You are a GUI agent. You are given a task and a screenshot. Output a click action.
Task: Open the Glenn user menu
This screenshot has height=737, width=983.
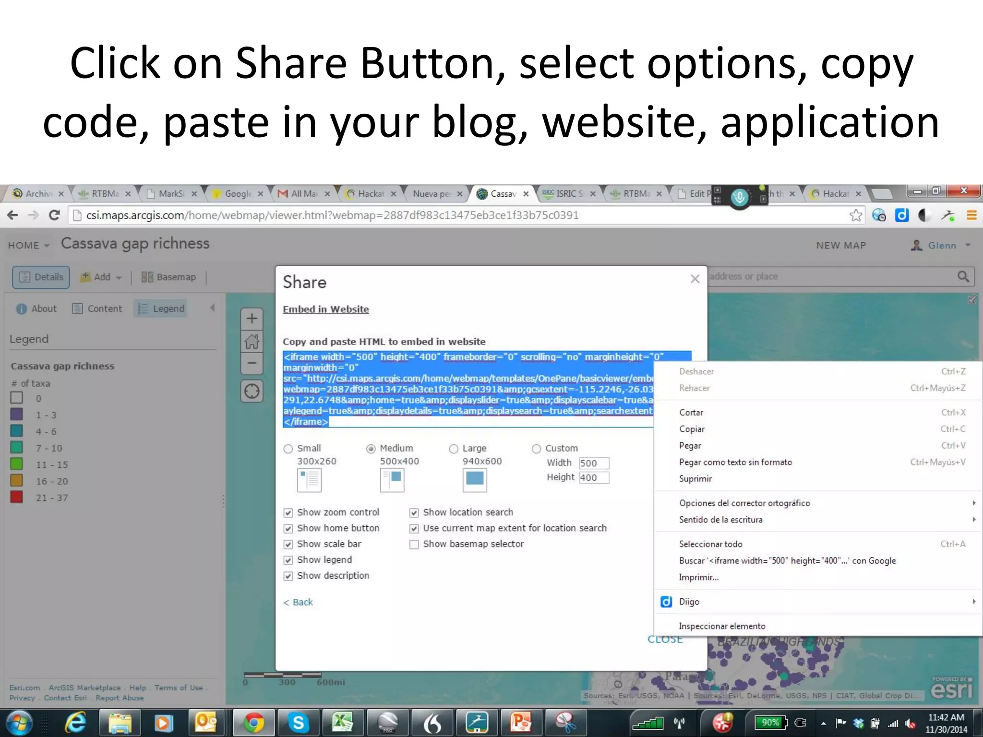941,245
